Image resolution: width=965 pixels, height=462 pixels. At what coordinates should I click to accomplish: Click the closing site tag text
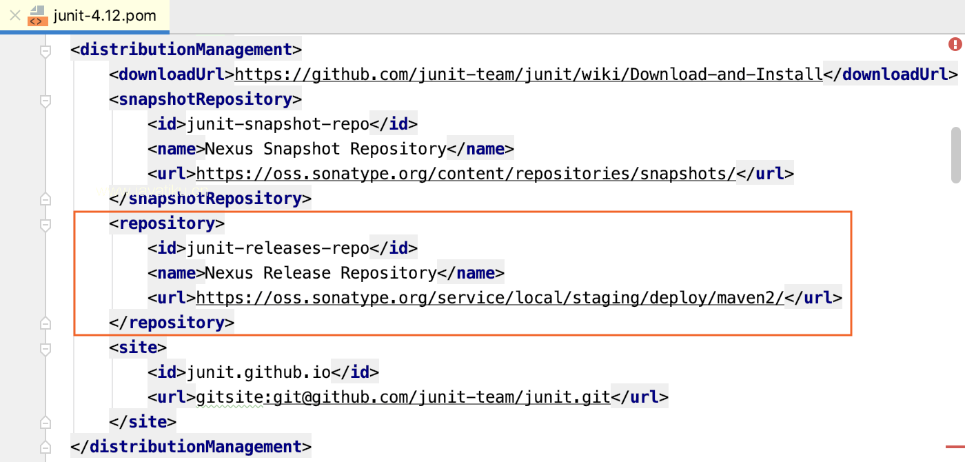pyautogui.click(x=143, y=422)
